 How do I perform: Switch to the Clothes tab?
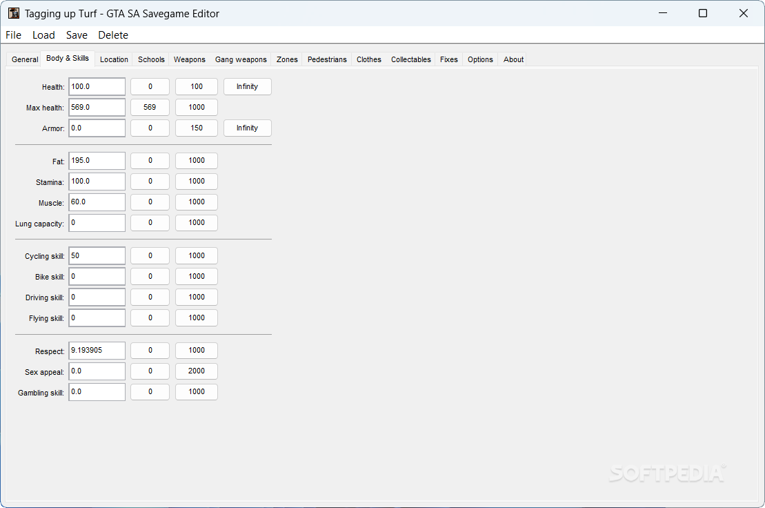tap(369, 59)
